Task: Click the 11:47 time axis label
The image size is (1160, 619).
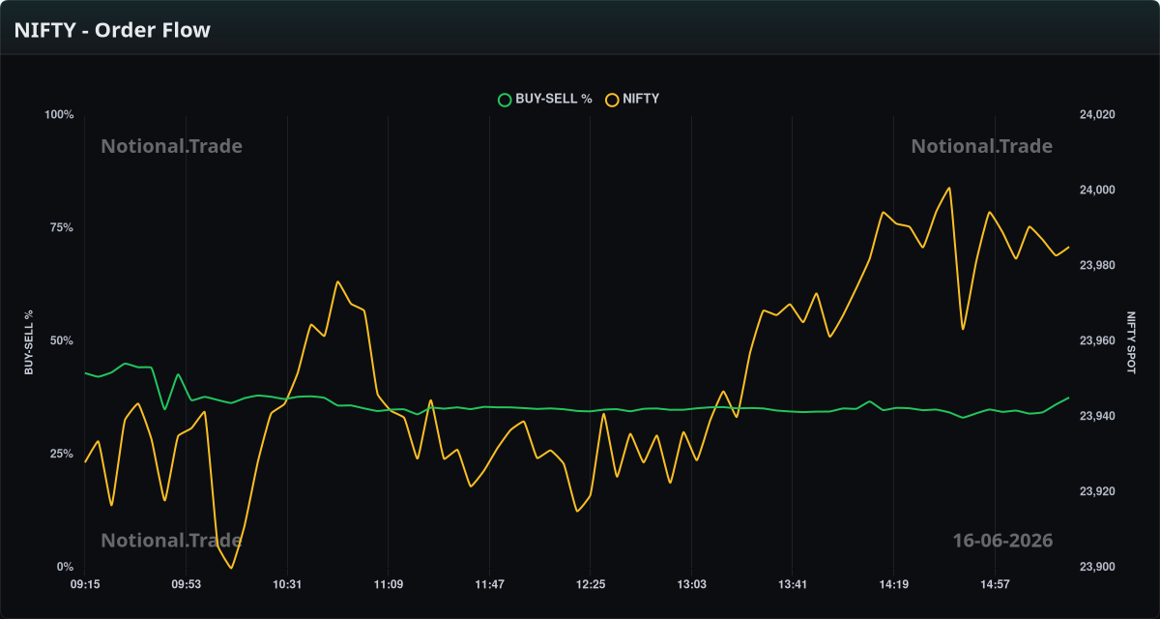Action: coord(489,584)
